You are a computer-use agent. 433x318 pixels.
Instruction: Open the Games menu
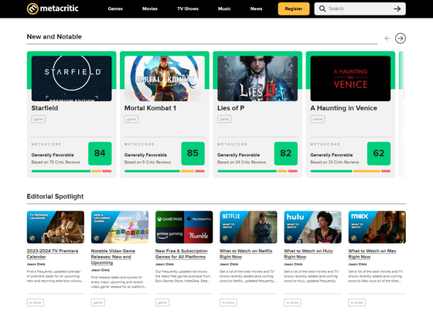[115, 9]
